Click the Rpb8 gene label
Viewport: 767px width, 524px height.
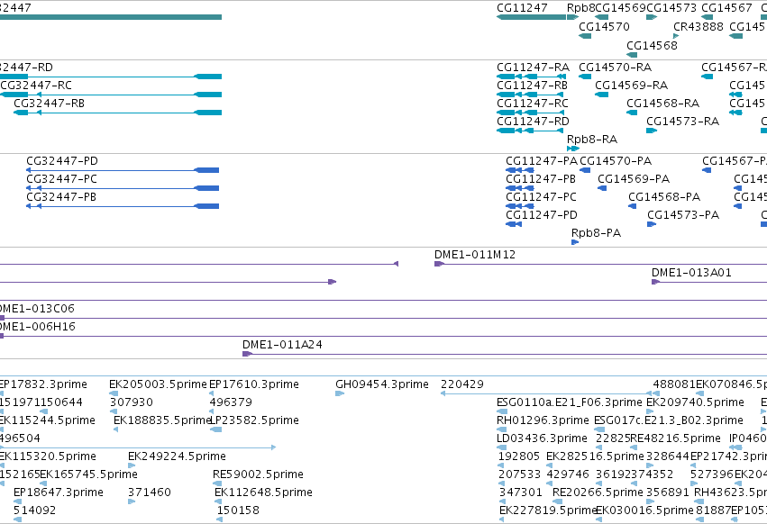(x=580, y=8)
